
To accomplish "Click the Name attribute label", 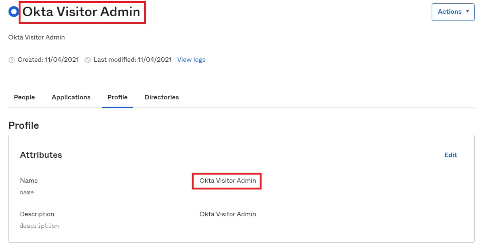I will point(29,181).
